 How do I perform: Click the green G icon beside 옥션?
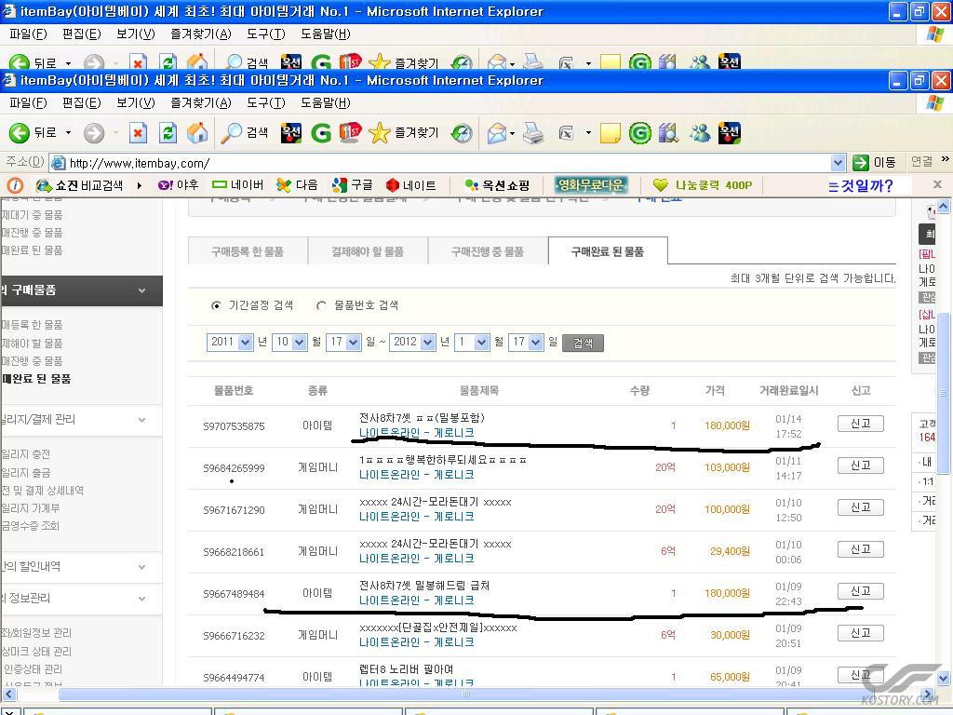coord(321,132)
